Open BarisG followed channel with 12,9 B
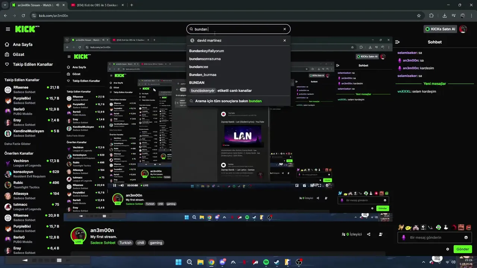Image resolution: width=477 pixels, height=268 pixels. coord(32,111)
